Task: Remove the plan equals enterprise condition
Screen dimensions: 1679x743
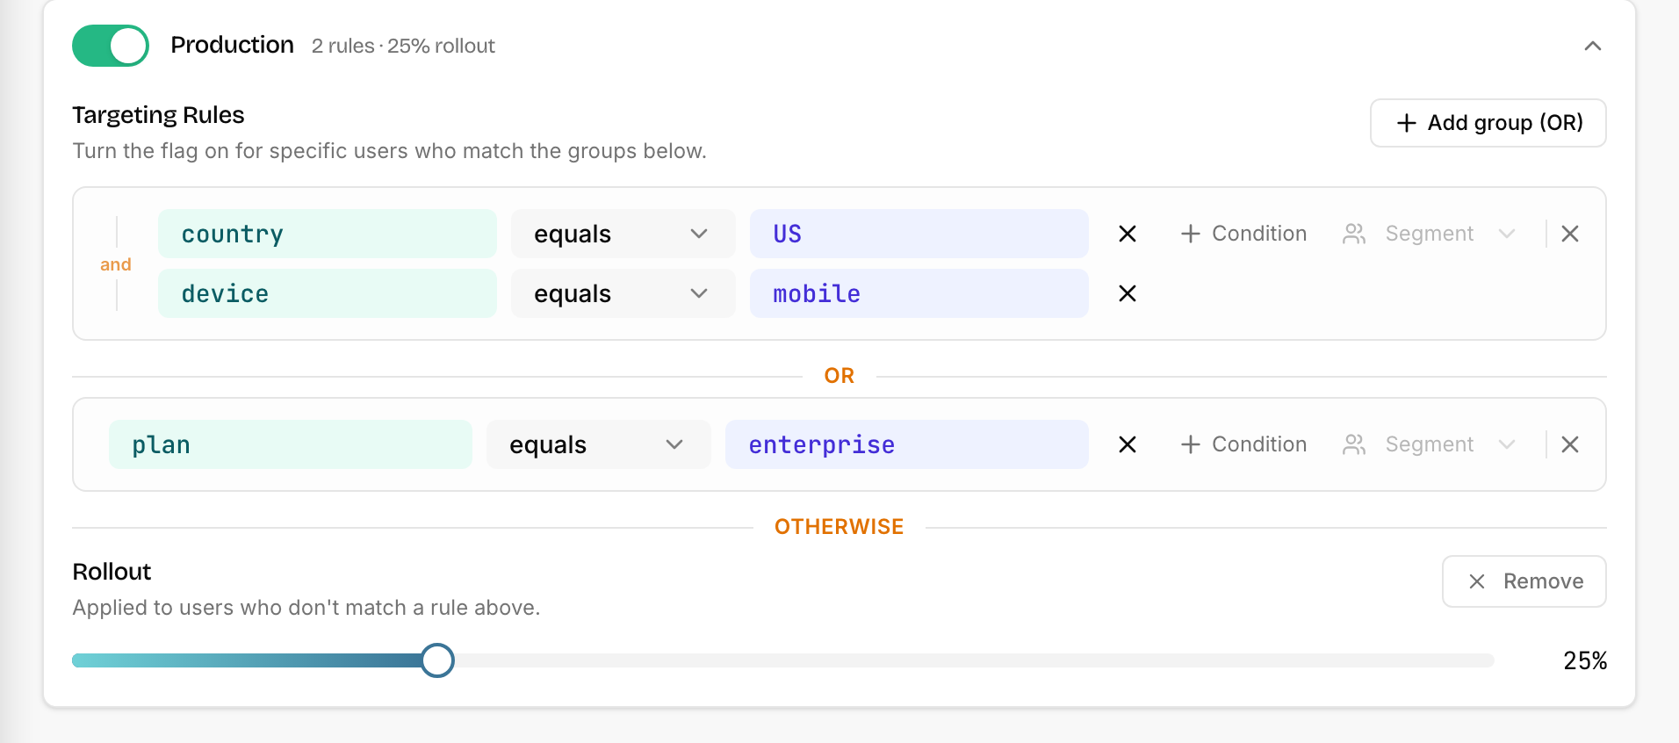Action: pyautogui.click(x=1128, y=444)
